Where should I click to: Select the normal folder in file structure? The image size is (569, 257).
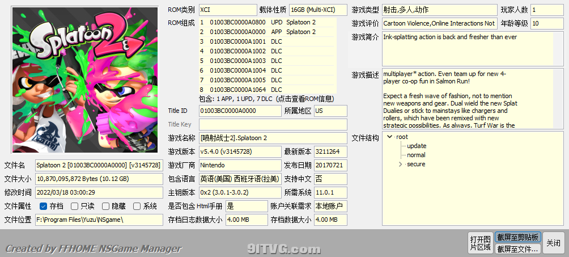click(x=416, y=155)
